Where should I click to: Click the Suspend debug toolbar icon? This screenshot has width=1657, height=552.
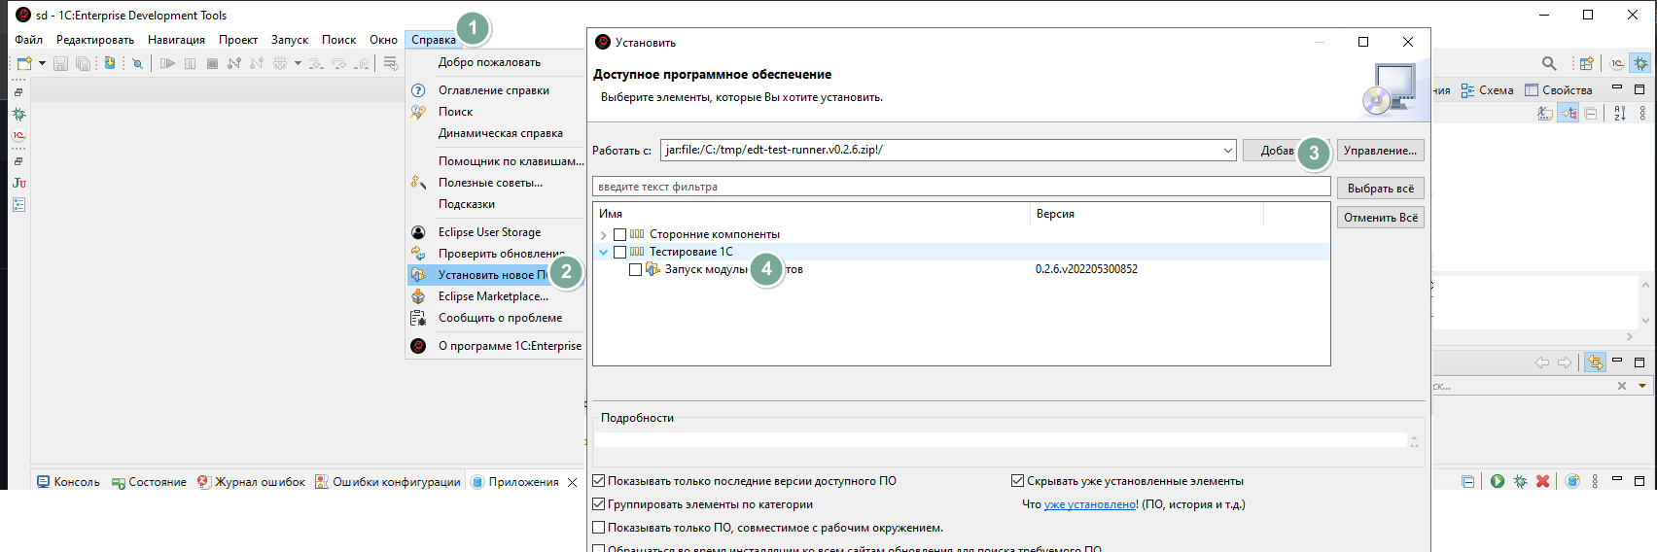click(x=190, y=63)
